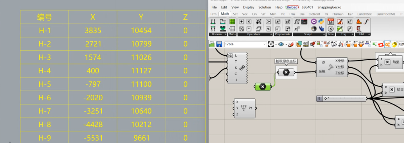Select the VB script component icon
This screenshot has width=404, height=143.
click(321, 28)
